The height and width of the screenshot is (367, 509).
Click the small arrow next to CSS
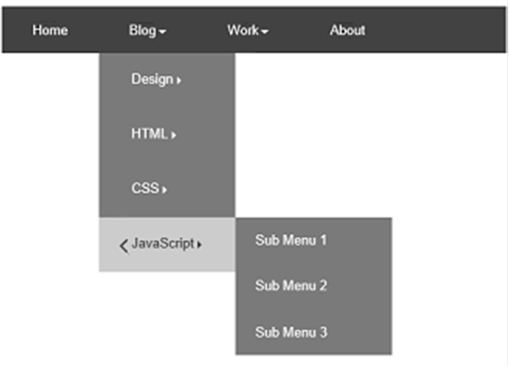164,190
